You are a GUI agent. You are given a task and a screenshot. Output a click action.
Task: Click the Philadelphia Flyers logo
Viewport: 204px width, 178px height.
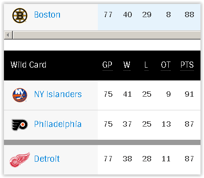pos(20,125)
